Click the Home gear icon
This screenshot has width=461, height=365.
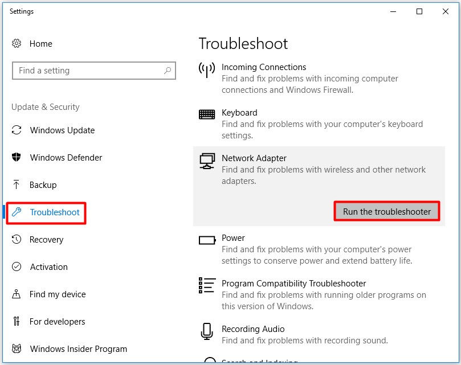17,44
